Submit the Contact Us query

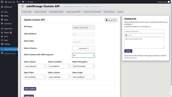tap(128, 51)
